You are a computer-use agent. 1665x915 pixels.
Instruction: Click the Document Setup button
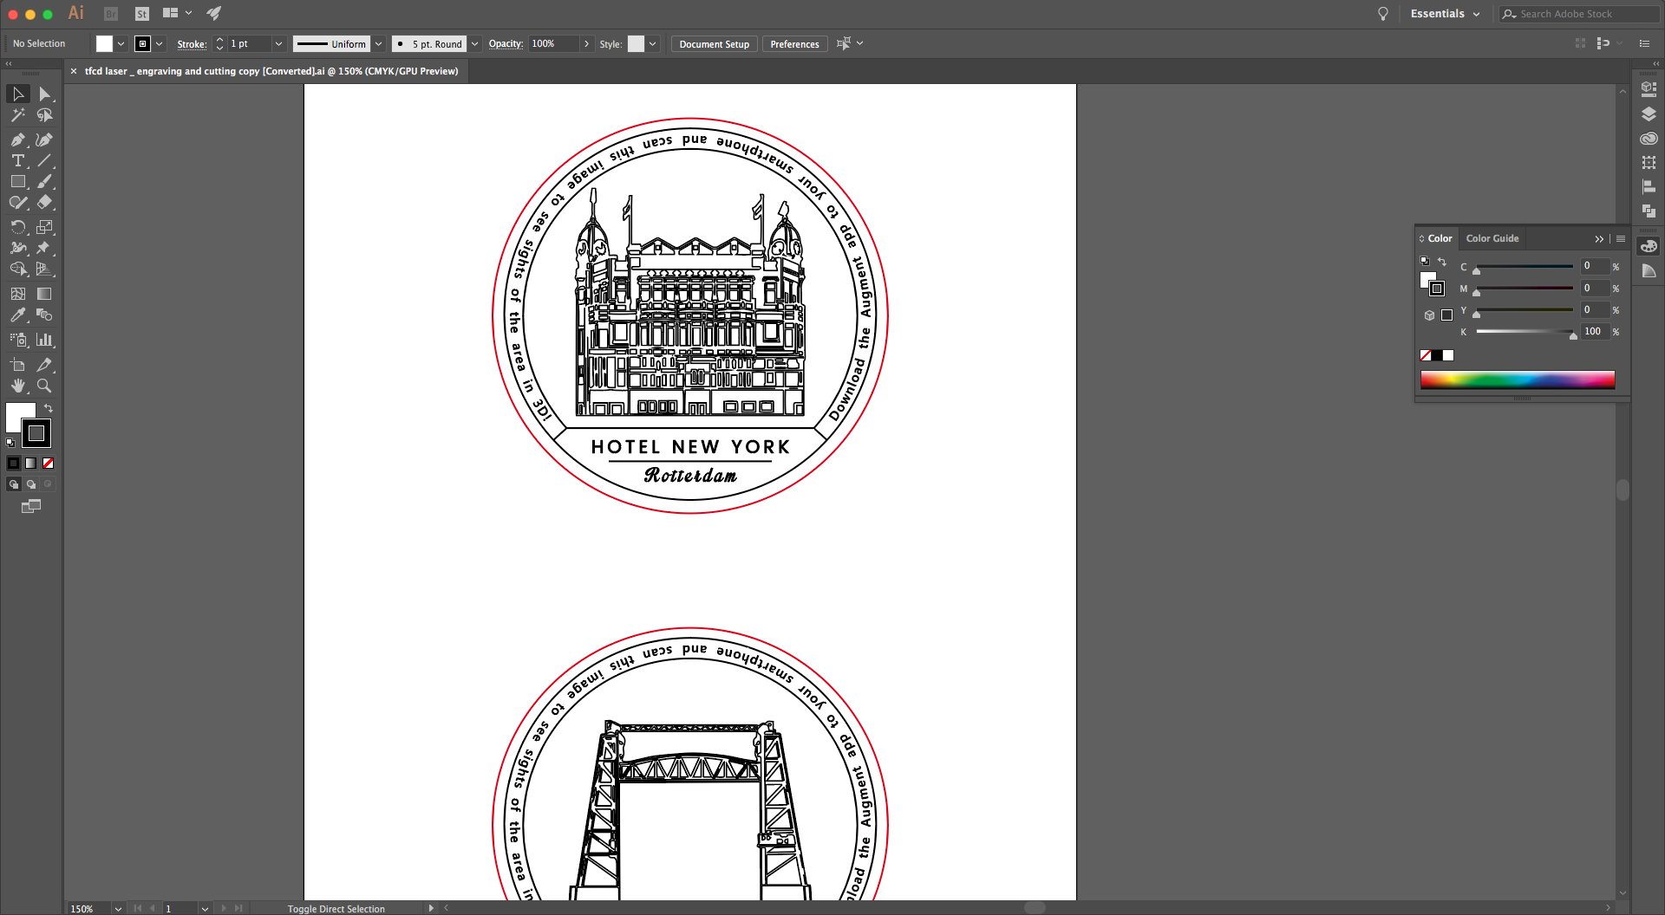click(x=715, y=44)
